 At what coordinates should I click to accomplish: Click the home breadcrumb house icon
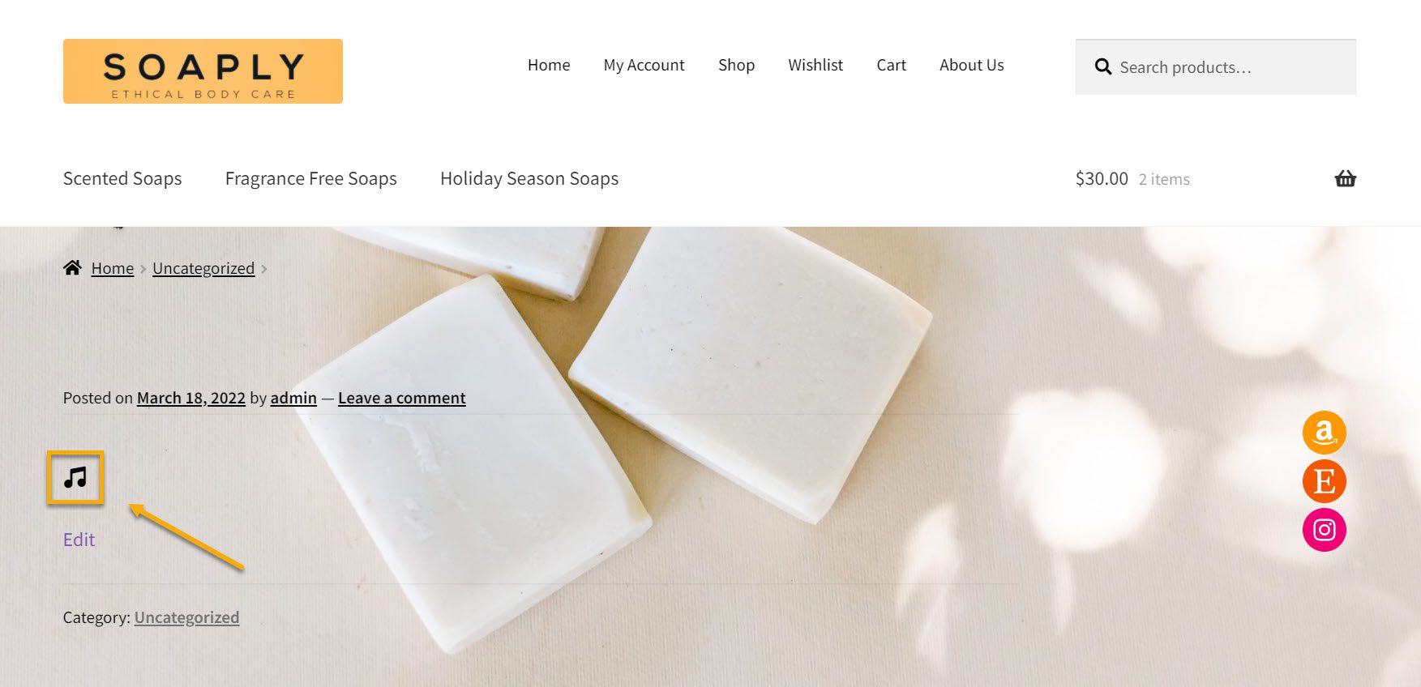(72, 267)
